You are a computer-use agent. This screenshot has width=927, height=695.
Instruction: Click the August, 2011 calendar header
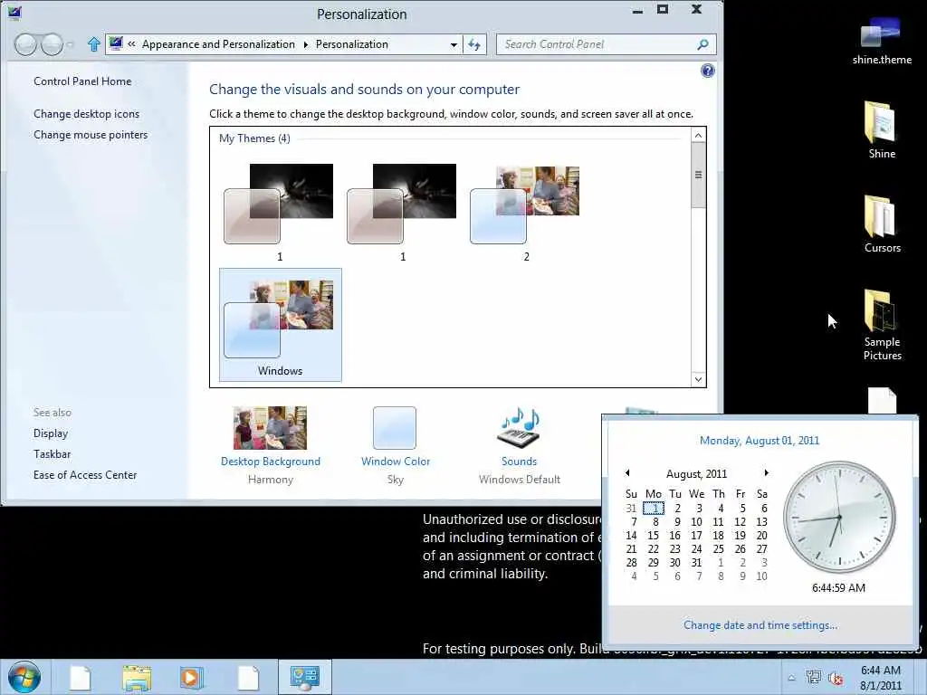[x=696, y=474]
